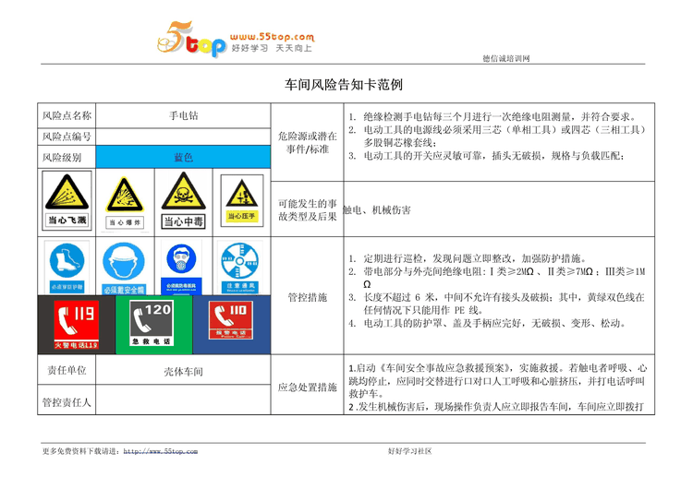
Task: Click the 当心飞溅 warning sign
Action: point(67,200)
